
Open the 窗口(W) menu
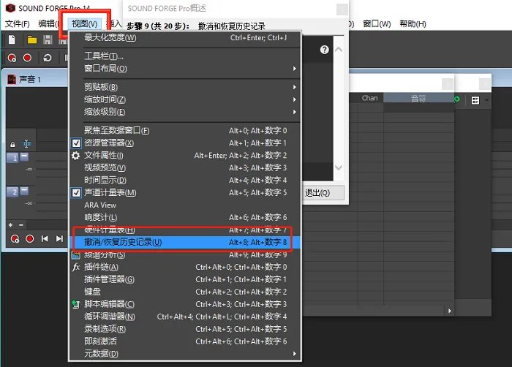377,24
